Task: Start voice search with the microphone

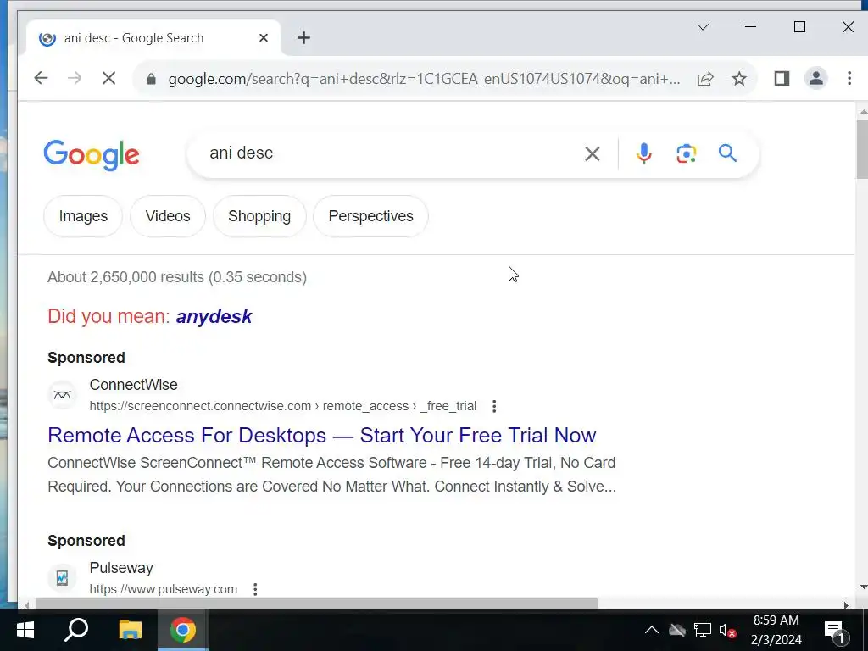Action: coord(644,153)
